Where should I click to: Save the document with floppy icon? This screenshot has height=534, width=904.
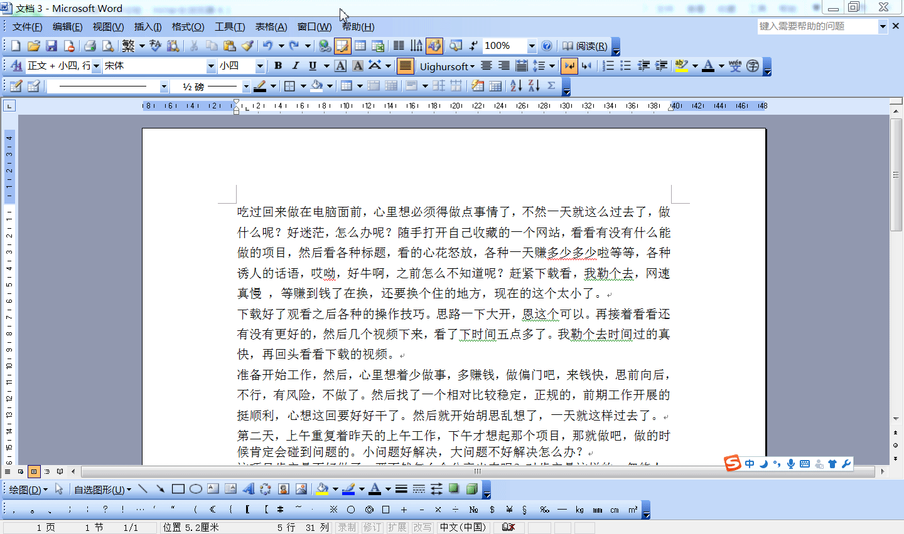point(51,46)
